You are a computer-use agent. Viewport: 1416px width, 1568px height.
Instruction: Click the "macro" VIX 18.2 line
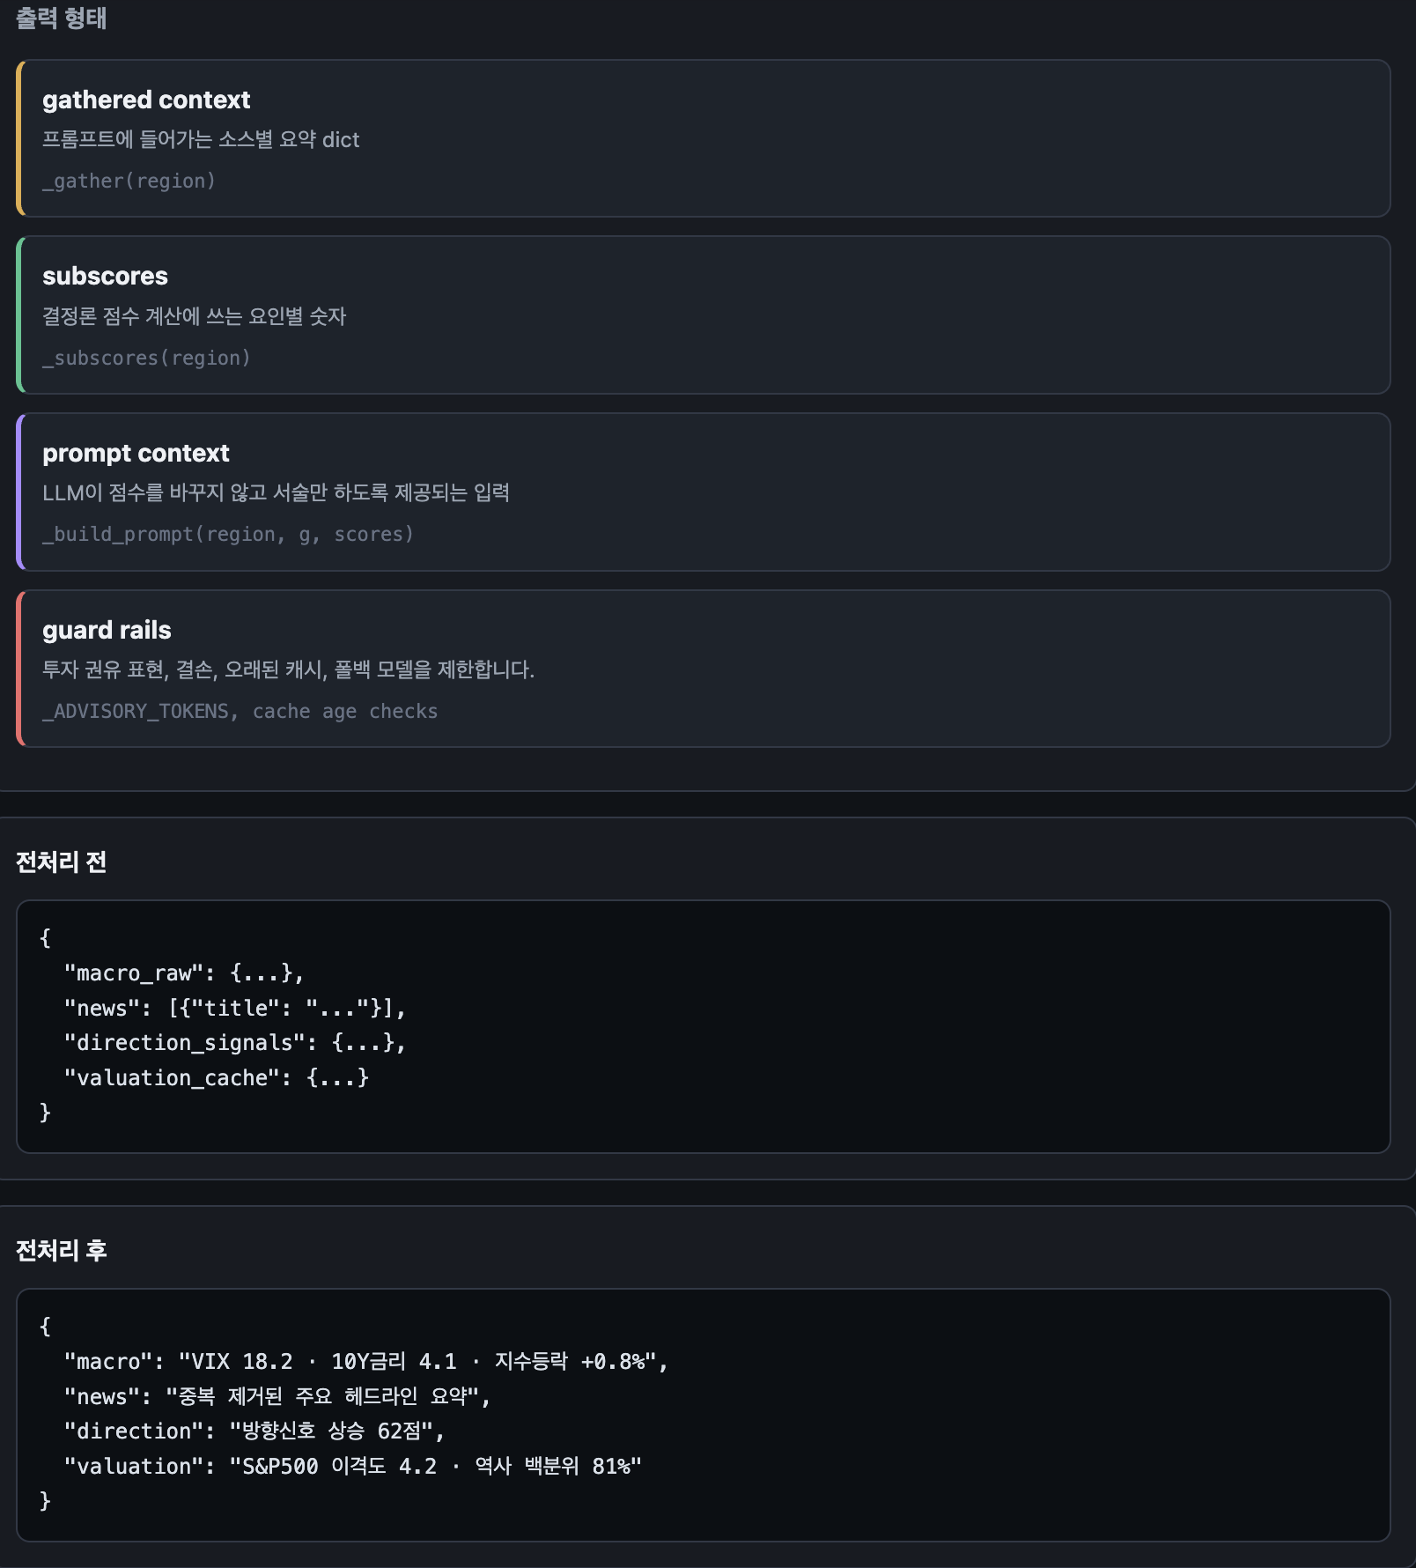(x=365, y=1361)
